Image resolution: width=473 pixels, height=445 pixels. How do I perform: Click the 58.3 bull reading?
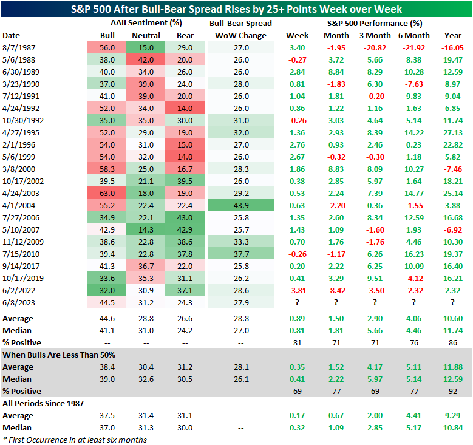pos(107,169)
